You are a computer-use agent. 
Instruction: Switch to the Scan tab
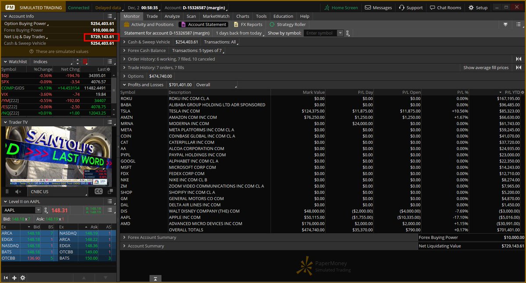(x=191, y=16)
